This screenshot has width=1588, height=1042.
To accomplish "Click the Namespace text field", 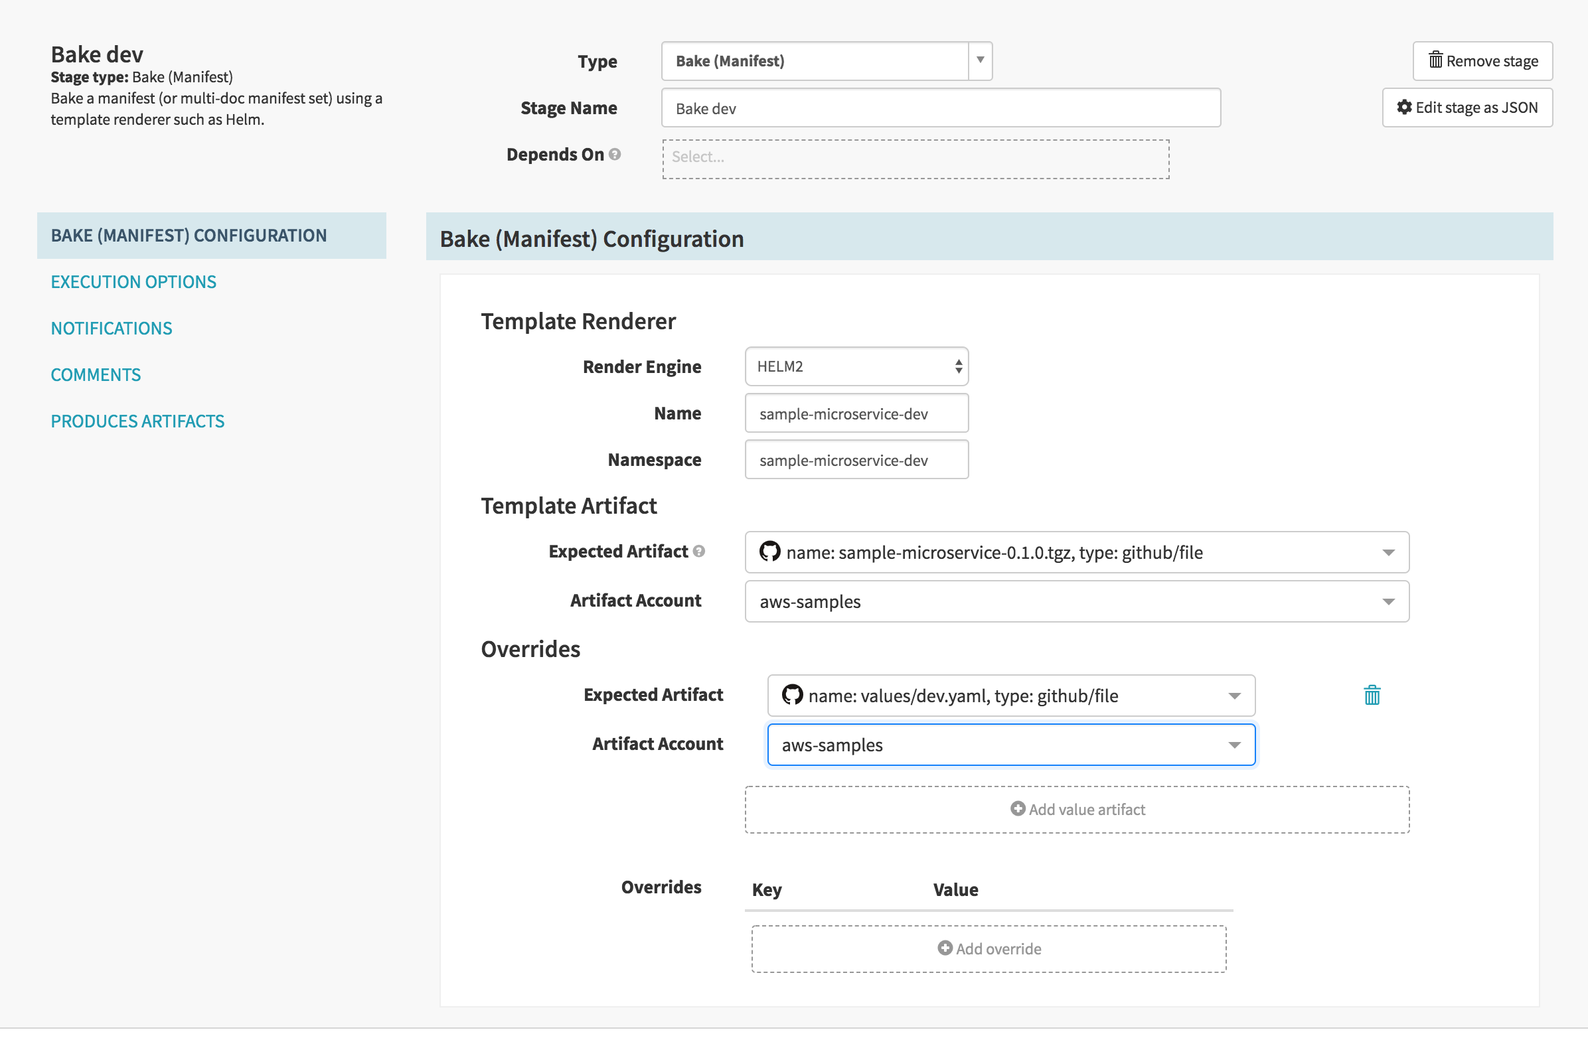I will coord(856,460).
